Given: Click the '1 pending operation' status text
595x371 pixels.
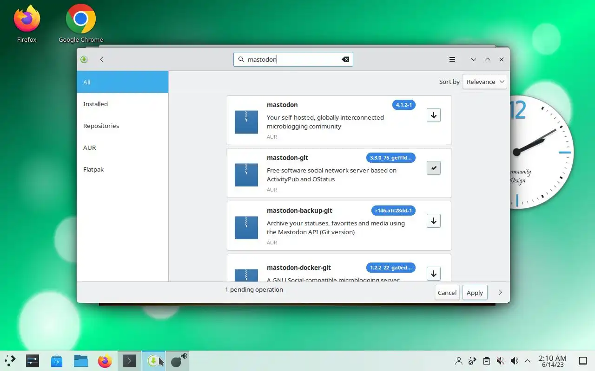Looking at the screenshot, I should point(254,289).
